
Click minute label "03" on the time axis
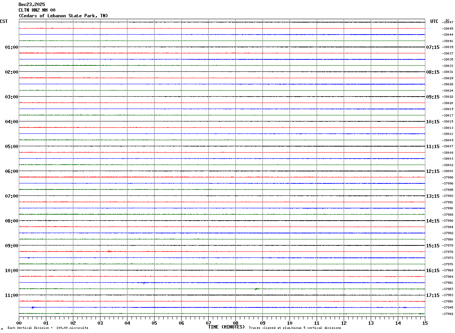click(x=100, y=323)
